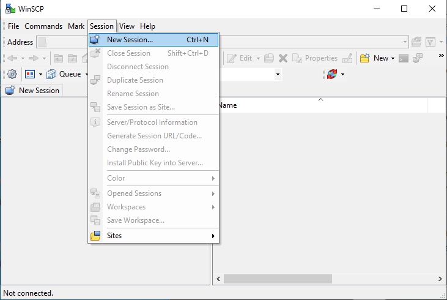
Task: Click the synchronize icon in toolbar
Action: pyautogui.click(x=331, y=74)
